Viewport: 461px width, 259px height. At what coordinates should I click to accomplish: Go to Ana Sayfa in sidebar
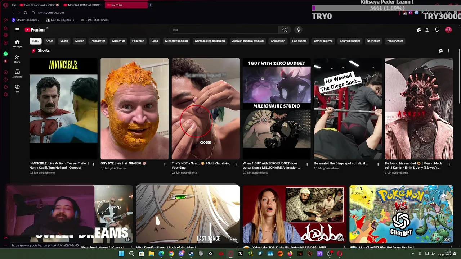coord(17,44)
